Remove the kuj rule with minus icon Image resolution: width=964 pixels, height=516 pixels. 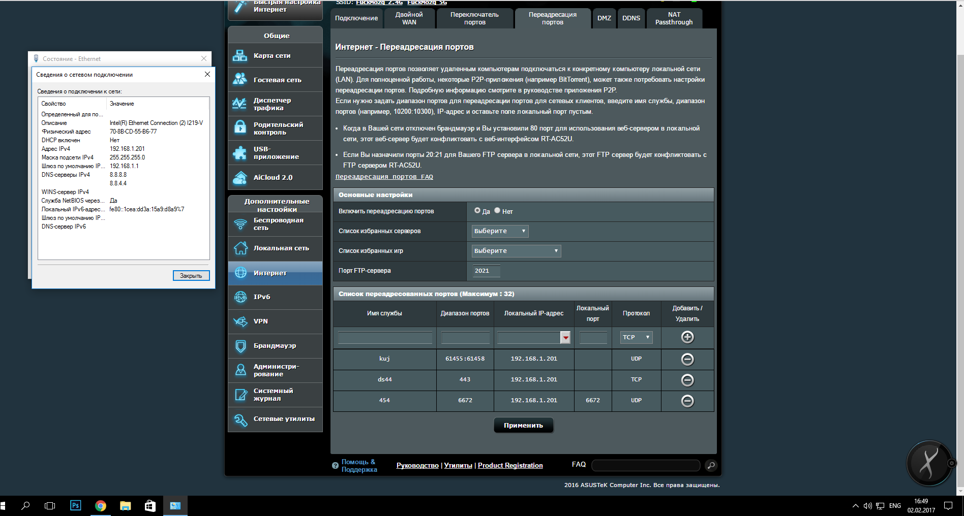click(x=687, y=359)
